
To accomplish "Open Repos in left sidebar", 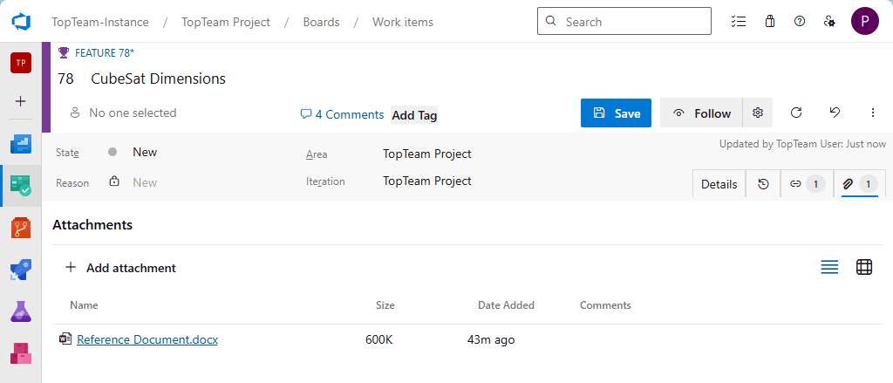I will (21, 228).
